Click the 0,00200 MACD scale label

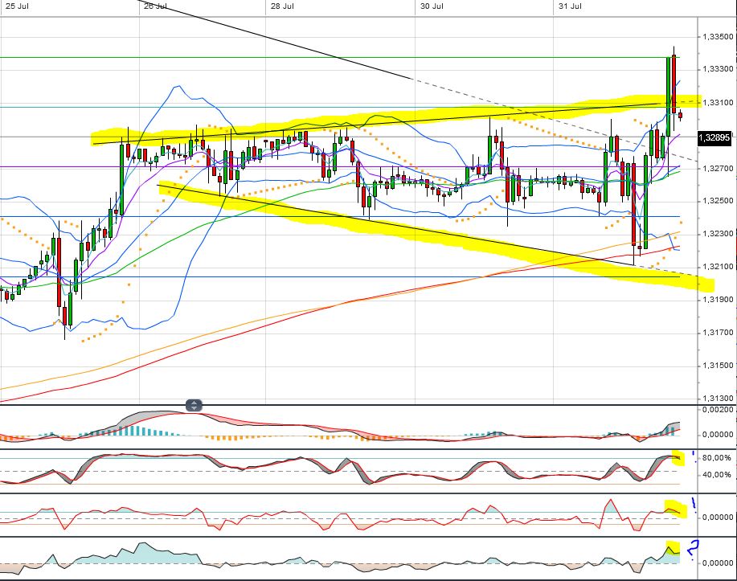[x=718, y=410]
